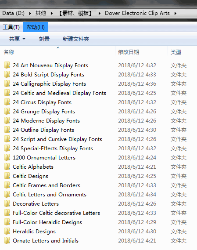Click the Ornate Letters and Initials folder icon

point(7,241)
